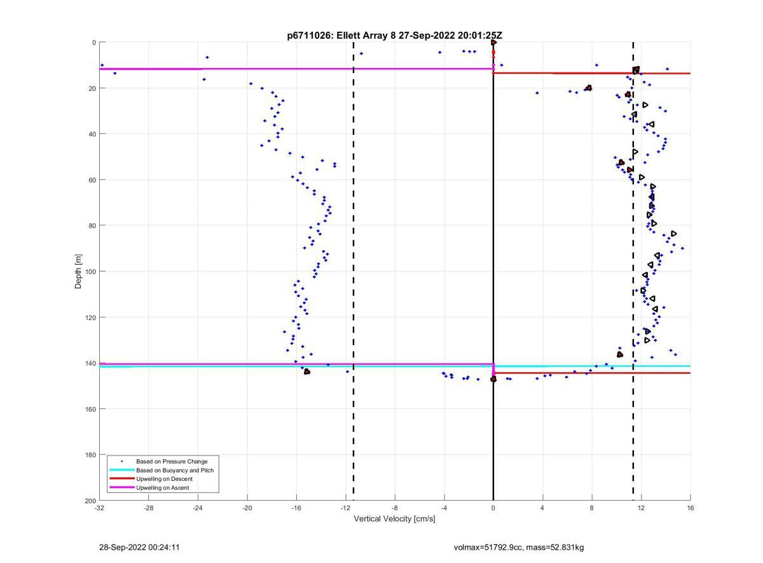Click y-axis tick label 20
This screenshot has height=563, width=763.
point(92,88)
